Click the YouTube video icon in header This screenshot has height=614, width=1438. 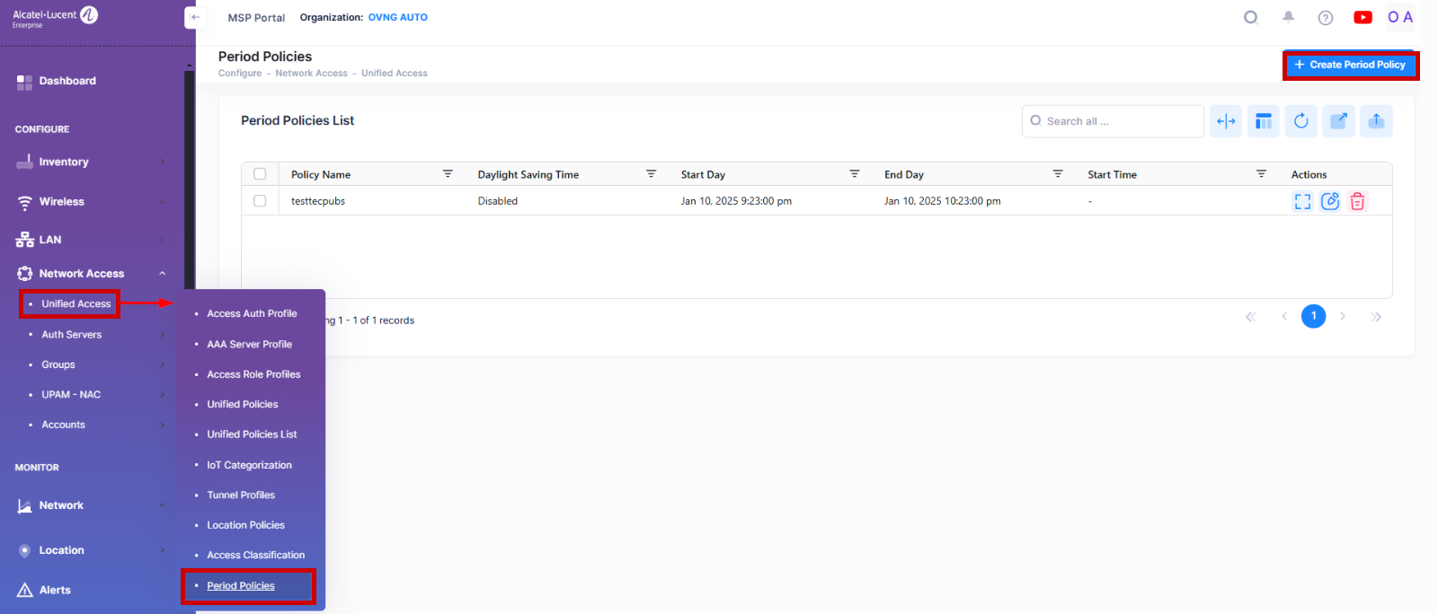(x=1363, y=17)
